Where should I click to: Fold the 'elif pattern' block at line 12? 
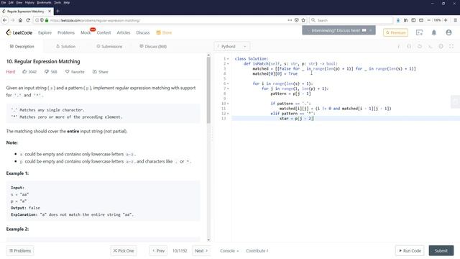click(x=228, y=114)
